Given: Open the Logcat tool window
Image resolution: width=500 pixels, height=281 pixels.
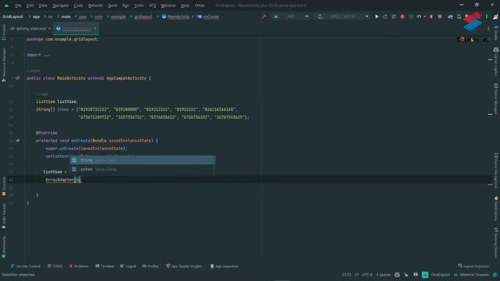Looking at the screenshot, I should (128, 266).
